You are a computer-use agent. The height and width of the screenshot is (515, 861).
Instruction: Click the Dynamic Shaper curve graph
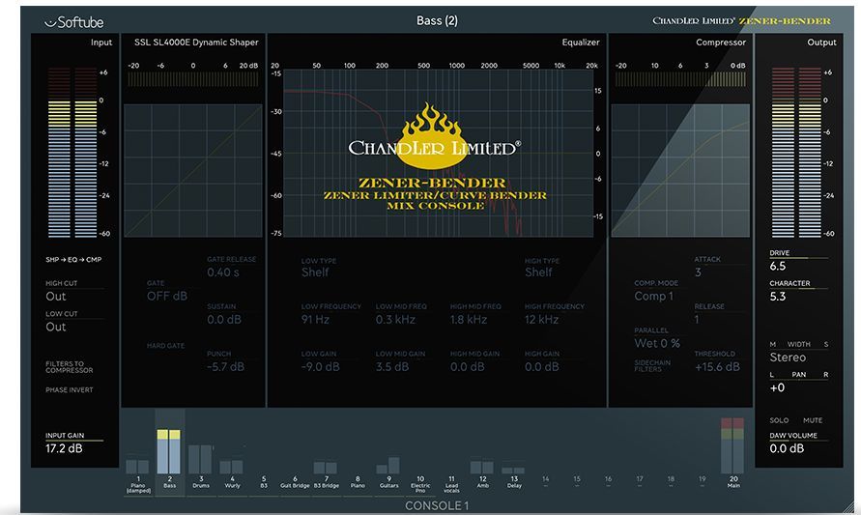pos(193,171)
